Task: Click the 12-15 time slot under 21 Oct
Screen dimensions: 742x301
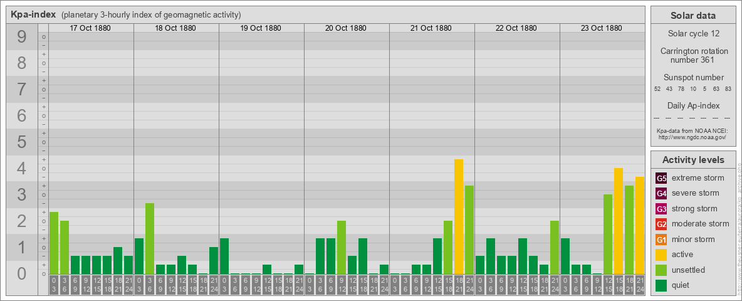Action: pyautogui.click(x=437, y=285)
